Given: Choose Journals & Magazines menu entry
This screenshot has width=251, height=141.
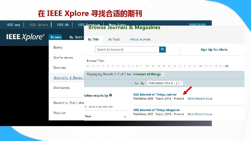Looking at the screenshot, I should tap(69, 78).
